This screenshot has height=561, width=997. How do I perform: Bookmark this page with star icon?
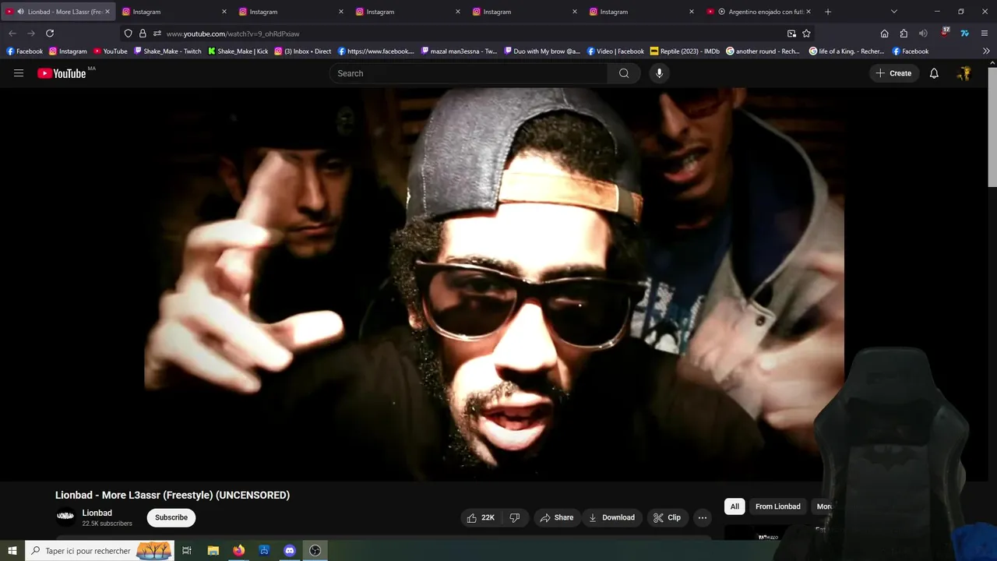click(806, 34)
